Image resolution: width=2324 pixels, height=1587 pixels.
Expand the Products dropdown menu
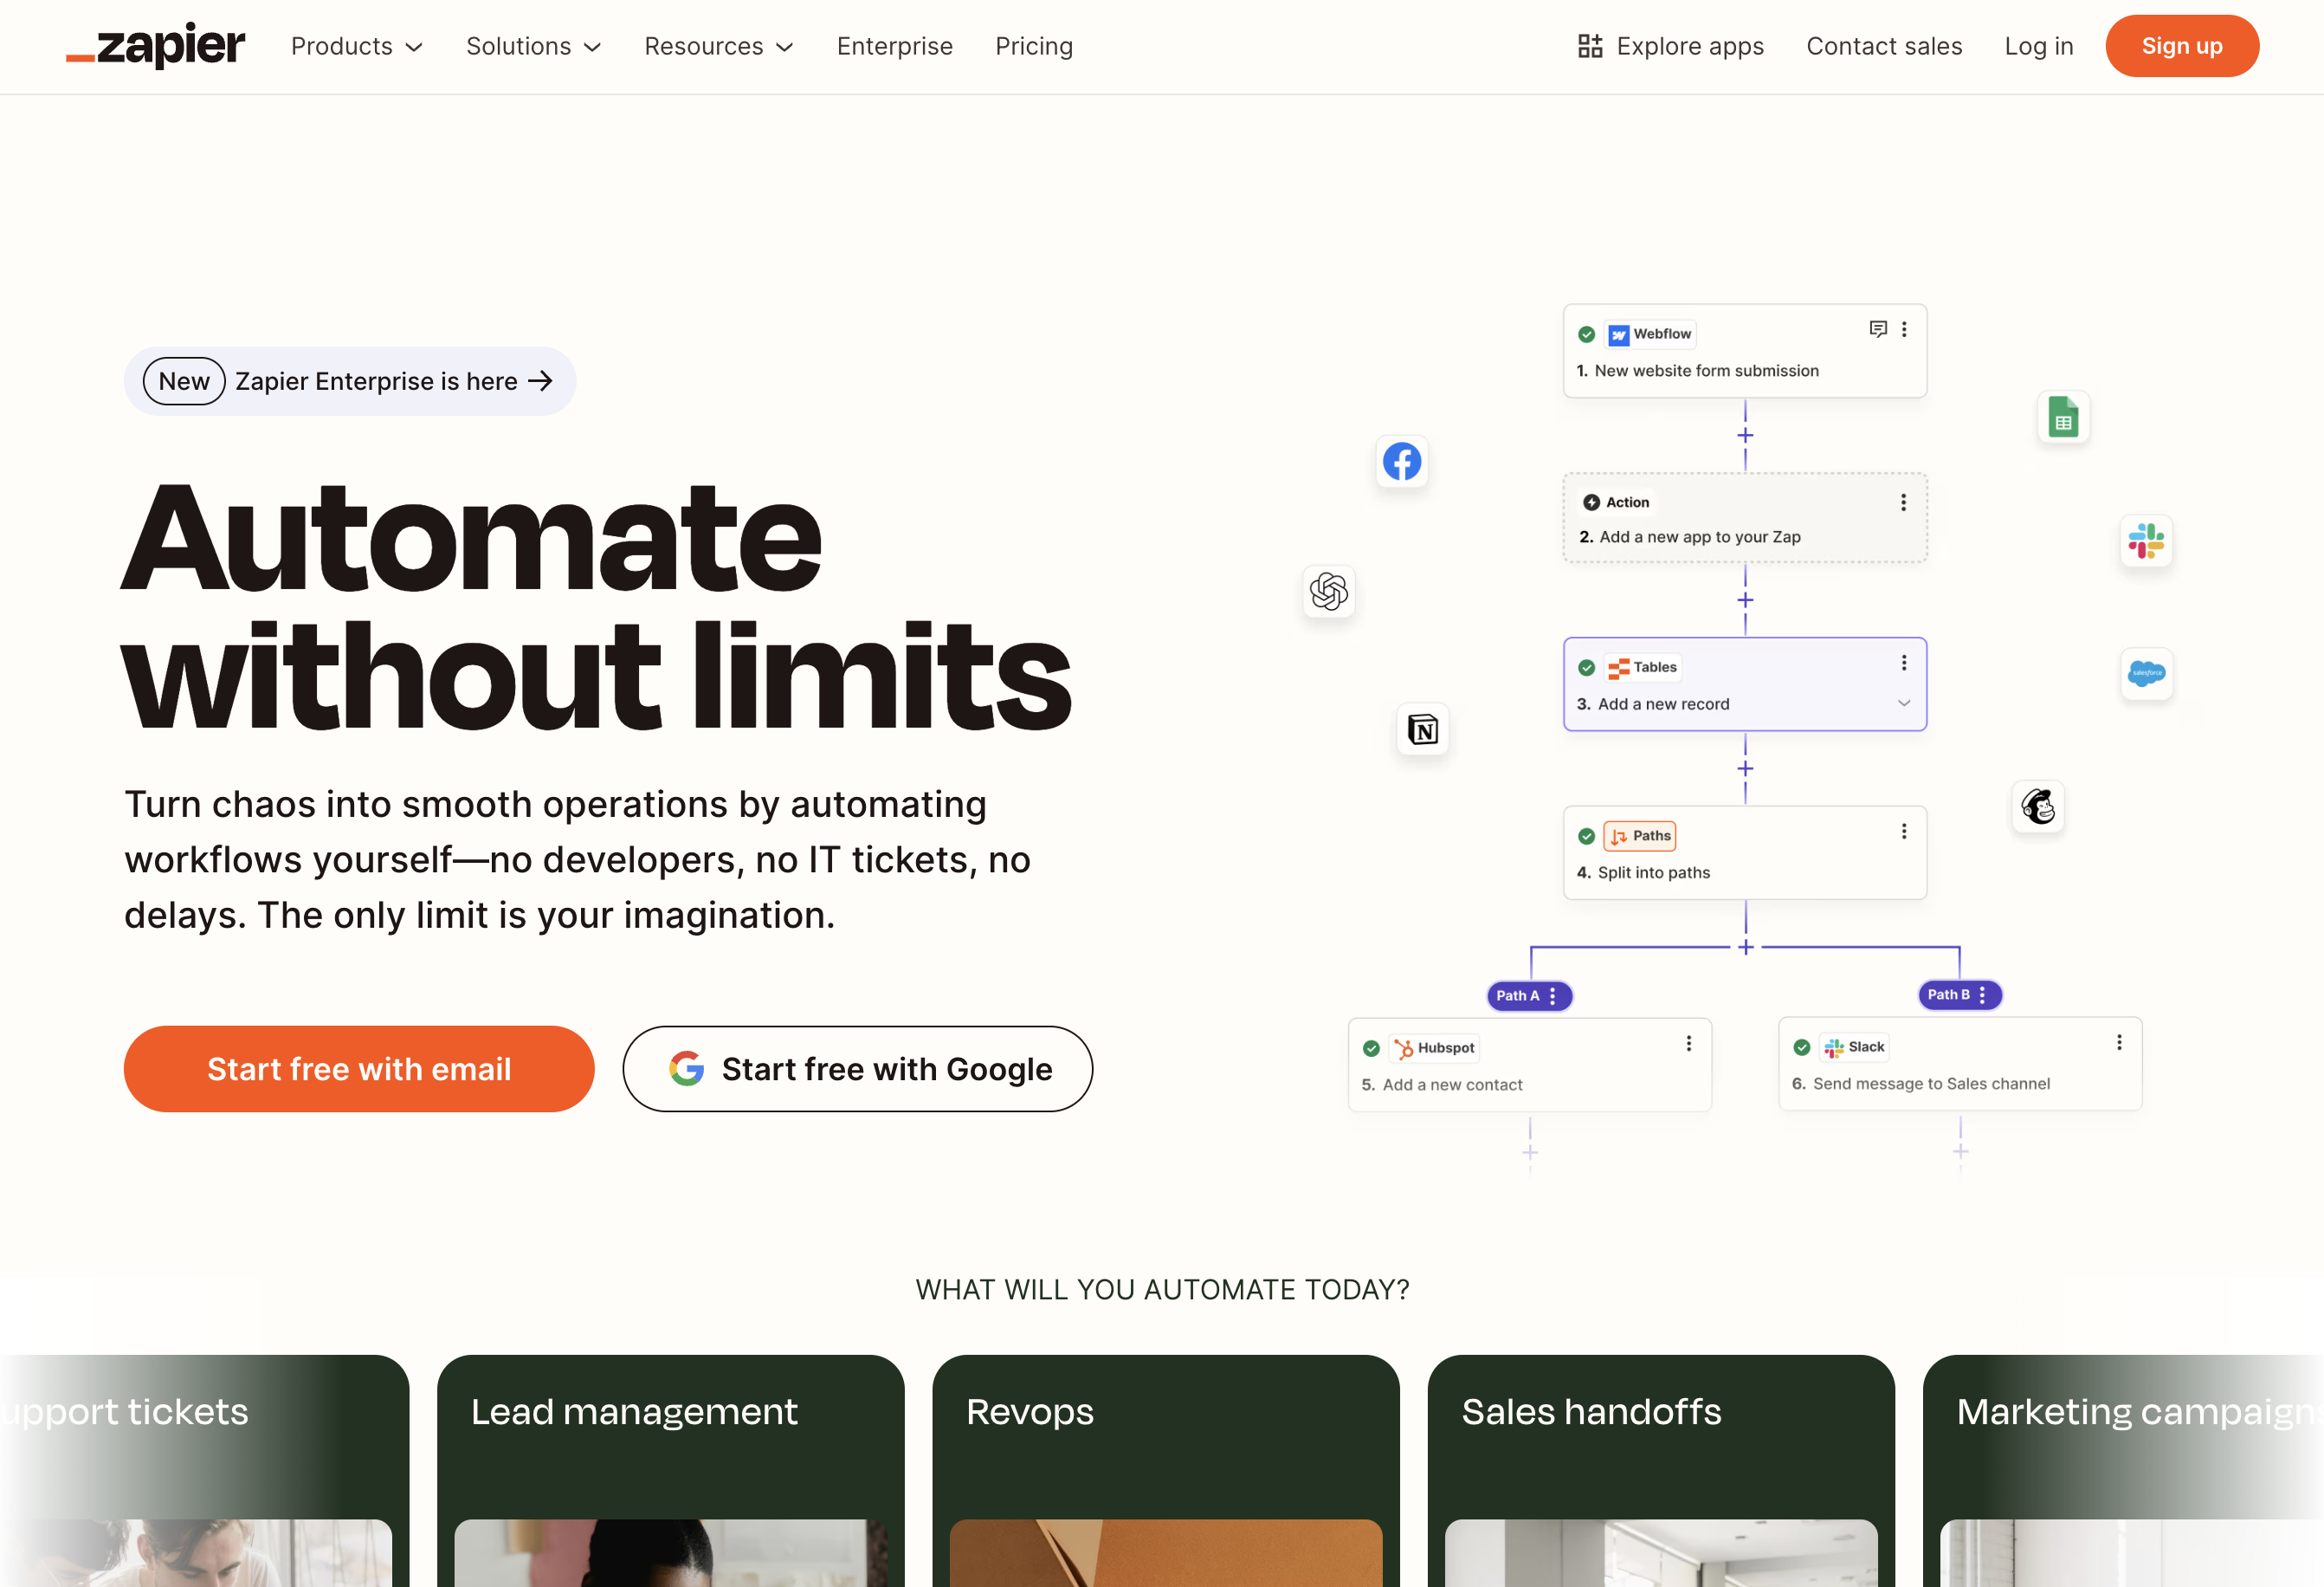coord(357,46)
